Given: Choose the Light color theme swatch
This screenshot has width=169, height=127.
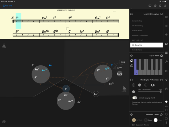Looking at the screenshot, I should click(156, 120).
